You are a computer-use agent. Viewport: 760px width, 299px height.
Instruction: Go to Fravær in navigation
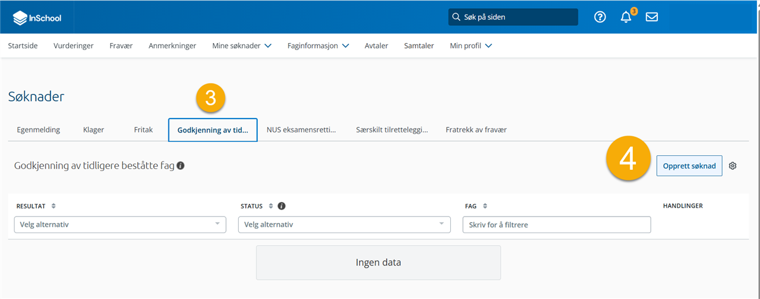(x=121, y=46)
